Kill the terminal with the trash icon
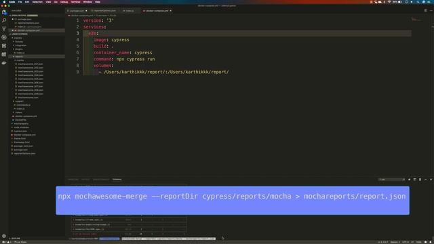This screenshot has width=434, height=244. (x=420, y=180)
